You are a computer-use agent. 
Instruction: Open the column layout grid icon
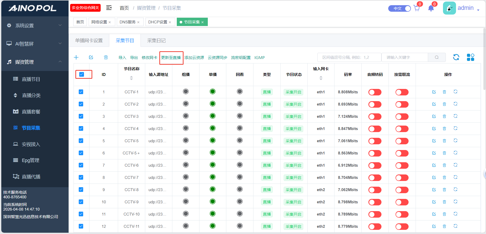click(x=470, y=57)
